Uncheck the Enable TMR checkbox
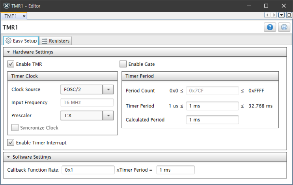293x185 pixels. point(11,64)
